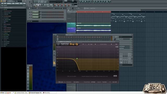Open the FabFilter Pro-Q slot arrow menu in mixer

130,39
